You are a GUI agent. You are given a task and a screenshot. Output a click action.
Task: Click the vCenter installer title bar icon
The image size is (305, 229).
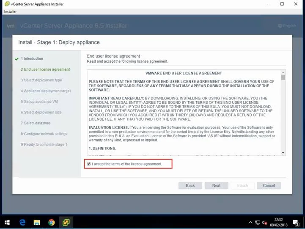point(7,4)
